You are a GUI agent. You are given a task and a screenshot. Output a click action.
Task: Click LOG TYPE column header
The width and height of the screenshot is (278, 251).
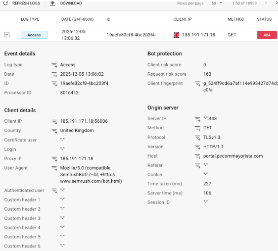point(30,19)
